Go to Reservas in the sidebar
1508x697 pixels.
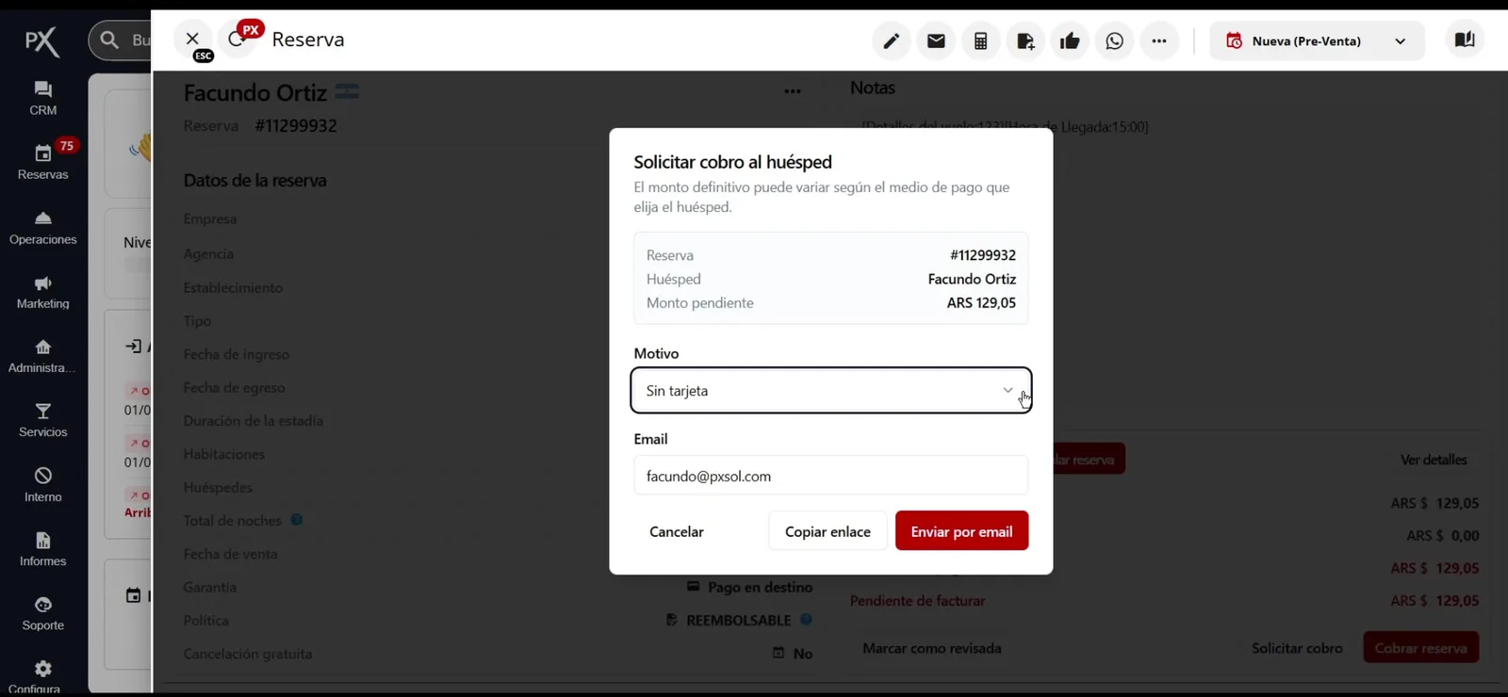(x=42, y=162)
